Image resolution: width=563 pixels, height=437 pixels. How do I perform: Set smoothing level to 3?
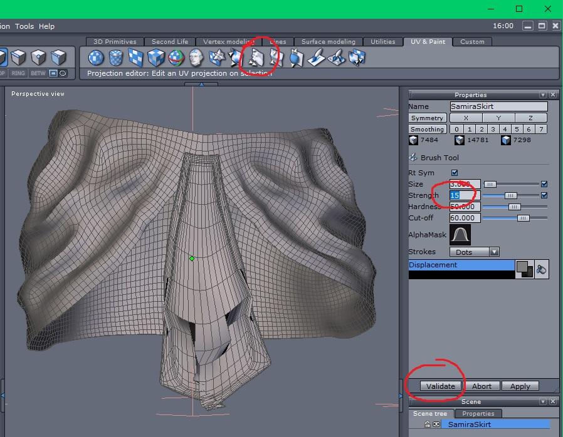point(493,129)
